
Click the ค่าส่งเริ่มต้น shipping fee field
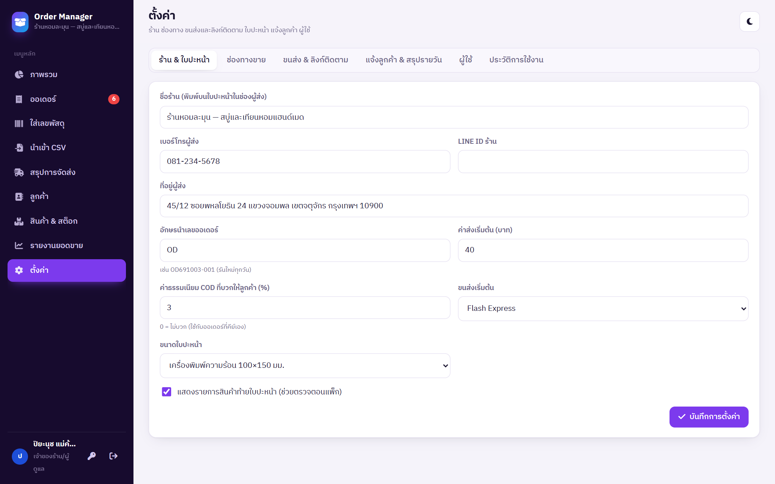point(603,250)
